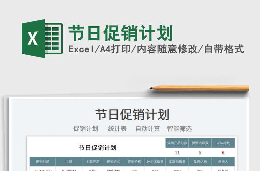Viewport: 260px width, 171px height.
Task: Click the value 5 under 促销达标数
Action: coord(200,152)
